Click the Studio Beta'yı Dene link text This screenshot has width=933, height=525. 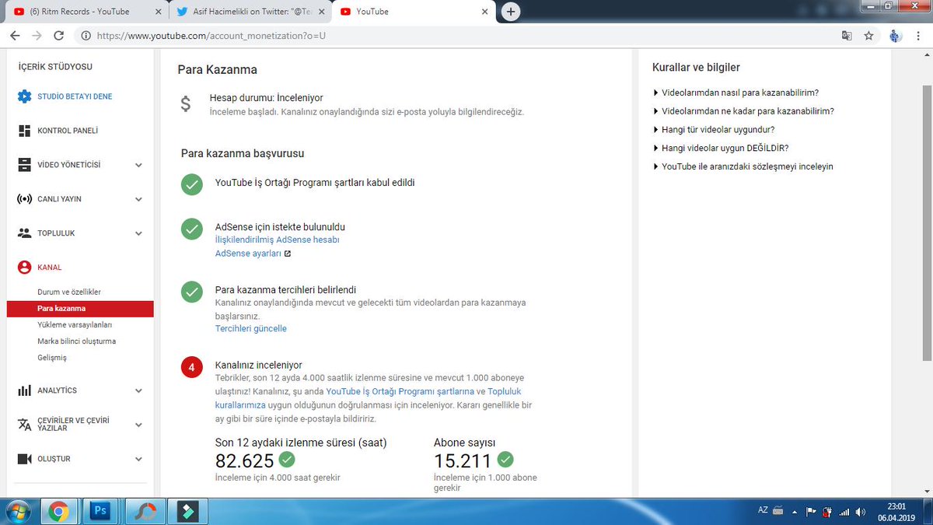pyautogui.click(x=75, y=96)
